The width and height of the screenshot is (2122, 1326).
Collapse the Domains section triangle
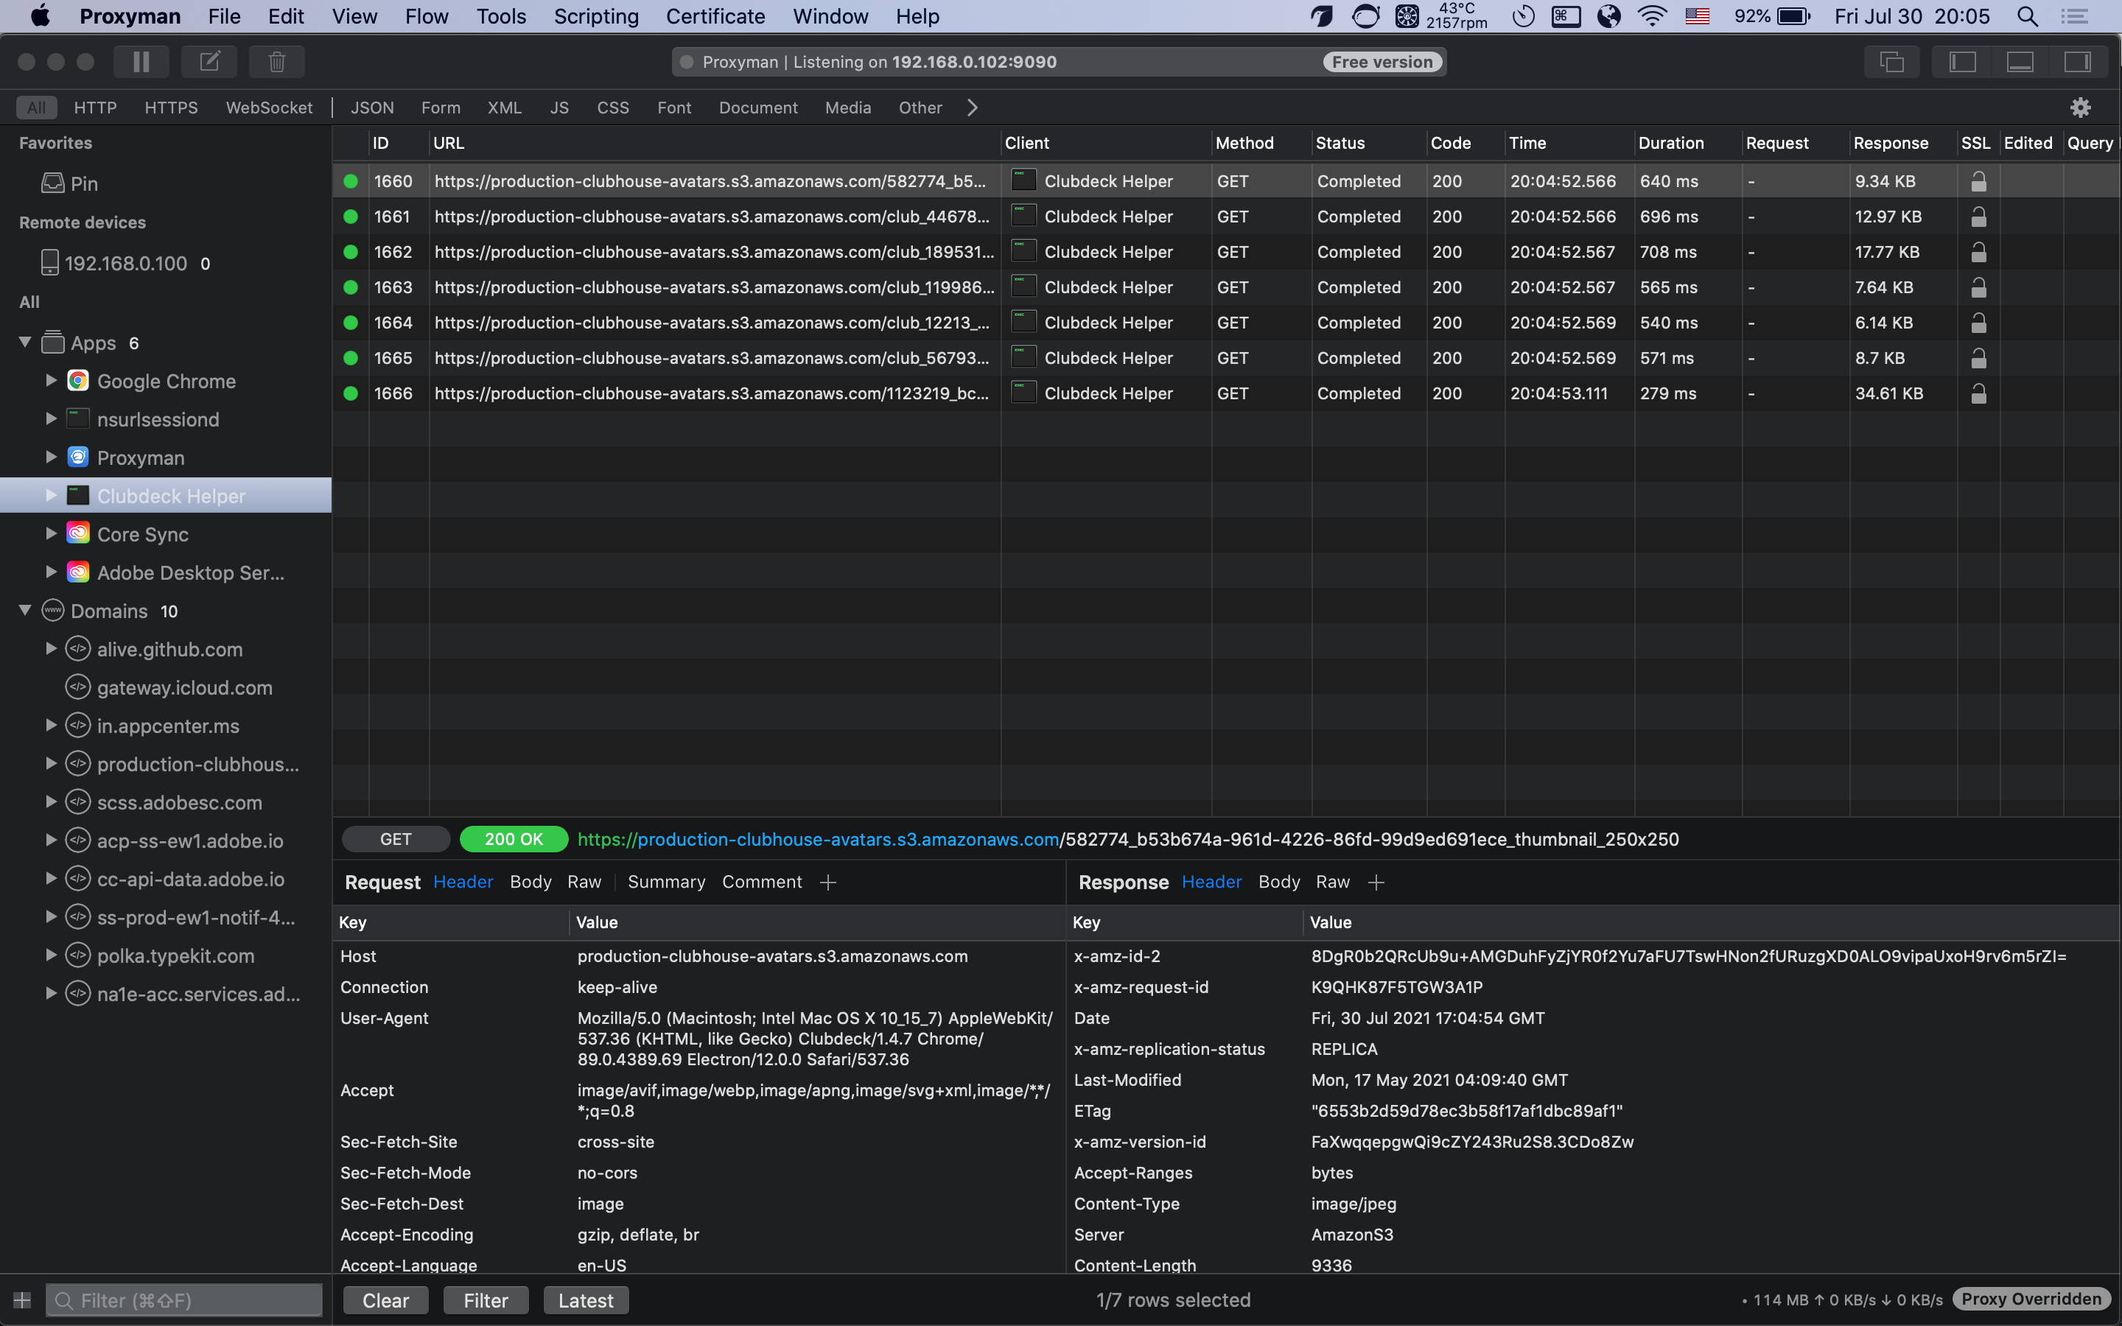[x=26, y=611]
